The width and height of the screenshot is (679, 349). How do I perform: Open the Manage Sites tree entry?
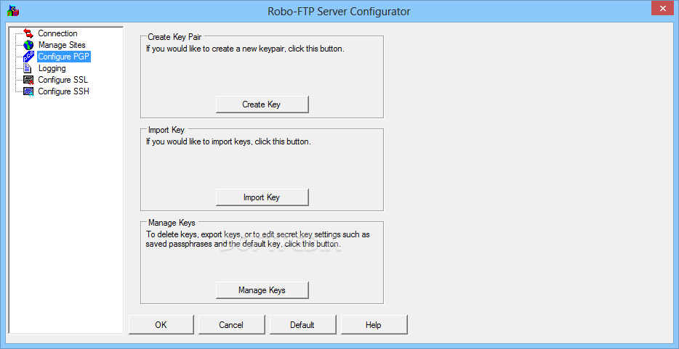pos(62,45)
